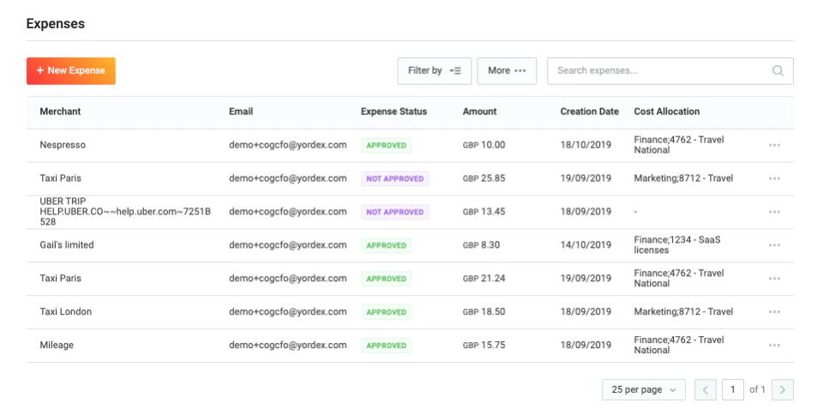Viewport: 823px width, 415px height.
Task: Go to the previous page arrow
Action: [706, 390]
